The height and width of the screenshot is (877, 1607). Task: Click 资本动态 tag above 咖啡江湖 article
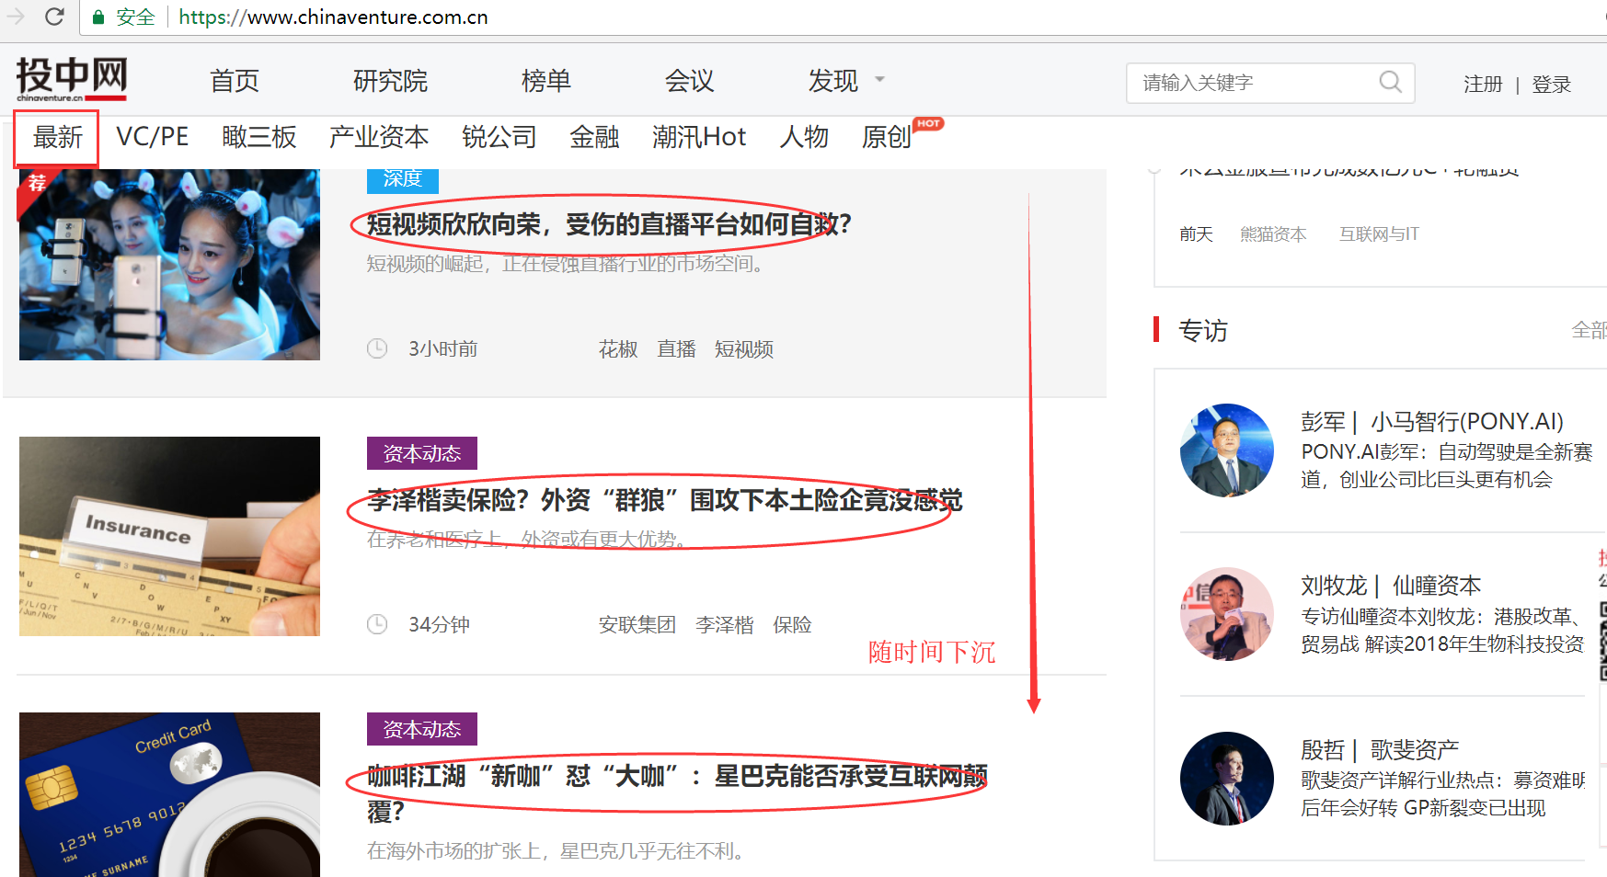point(422,729)
